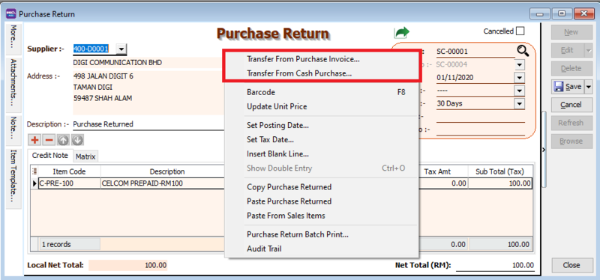Click the Net Total (RM) value 100.00
The width and height of the screenshot is (600, 280).
tap(496, 265)
